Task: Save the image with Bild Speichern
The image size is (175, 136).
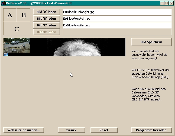Action: click(151, 42)
